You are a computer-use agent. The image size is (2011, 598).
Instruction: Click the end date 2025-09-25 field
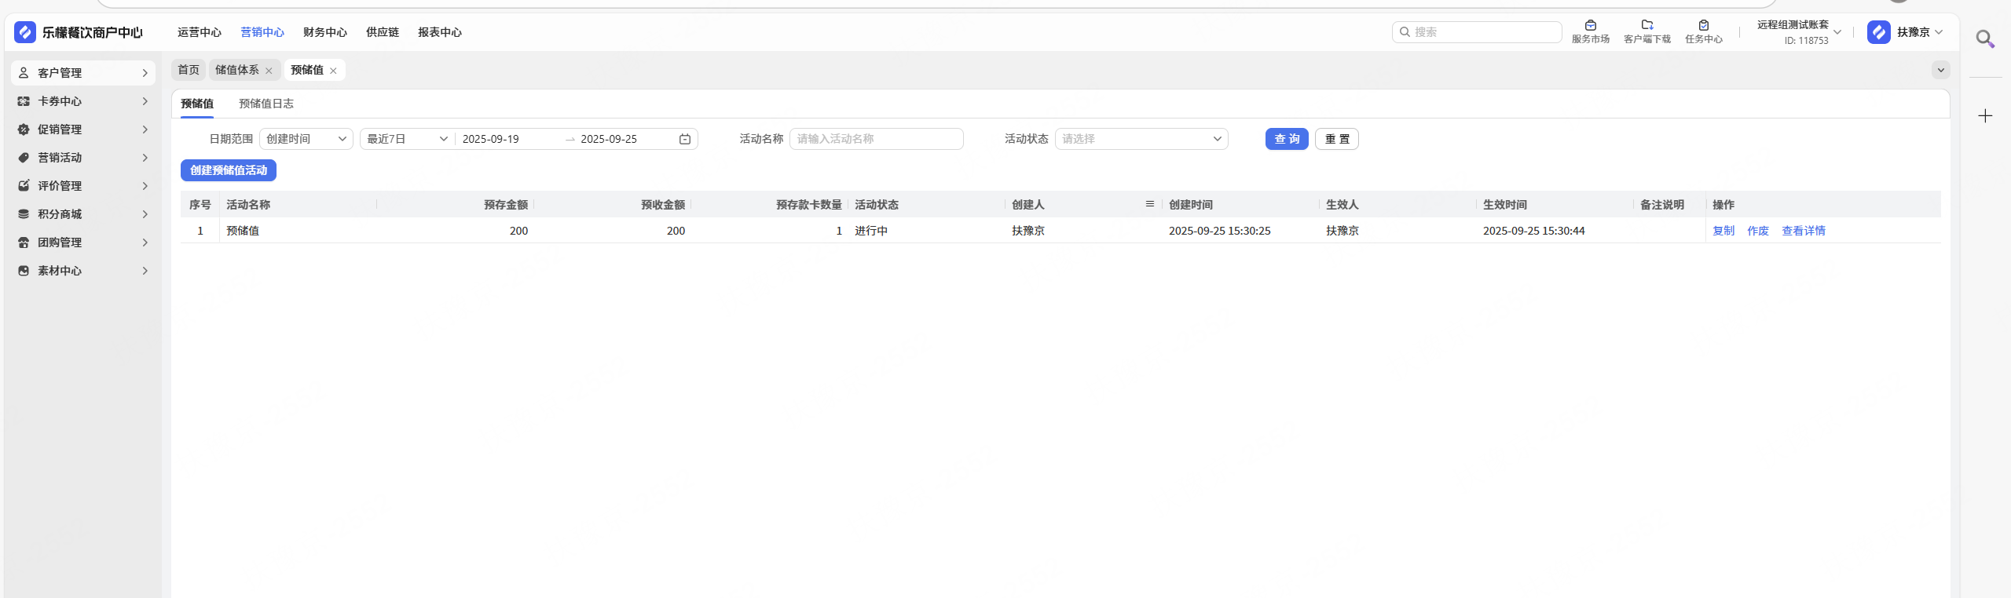[x=609, y=139]
